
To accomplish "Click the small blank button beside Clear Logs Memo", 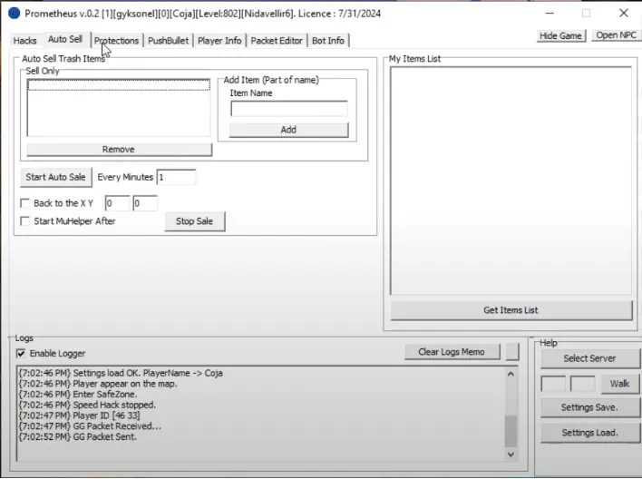I will click(512, 352).
